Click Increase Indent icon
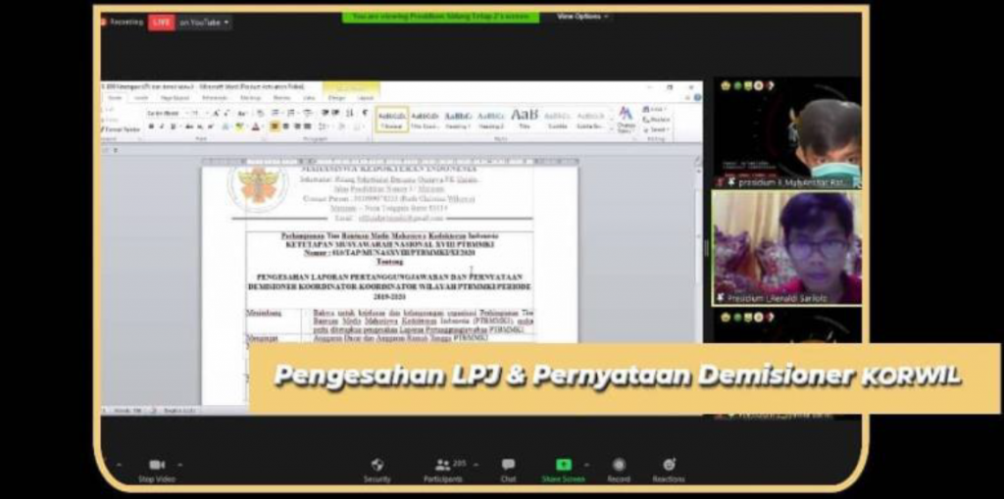 point(336,113)
